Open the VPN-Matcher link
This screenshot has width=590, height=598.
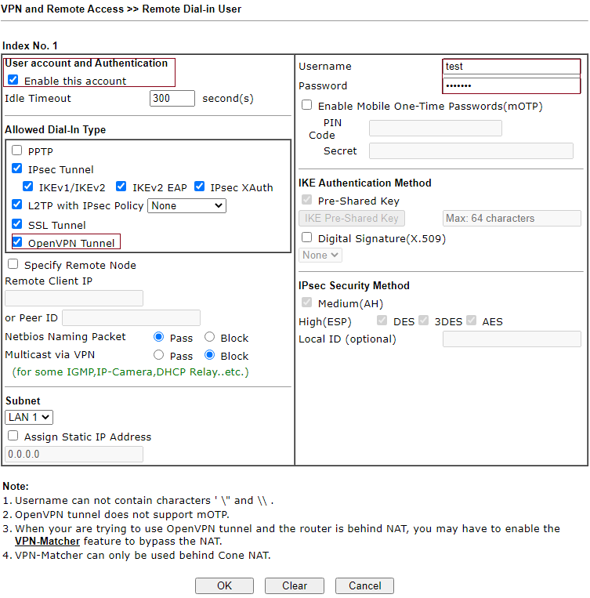point(47,541)
